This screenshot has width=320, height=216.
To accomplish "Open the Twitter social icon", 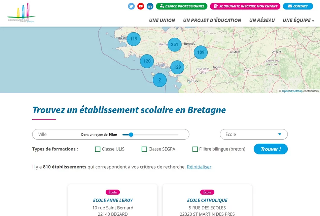I will (x=131, y=6).
